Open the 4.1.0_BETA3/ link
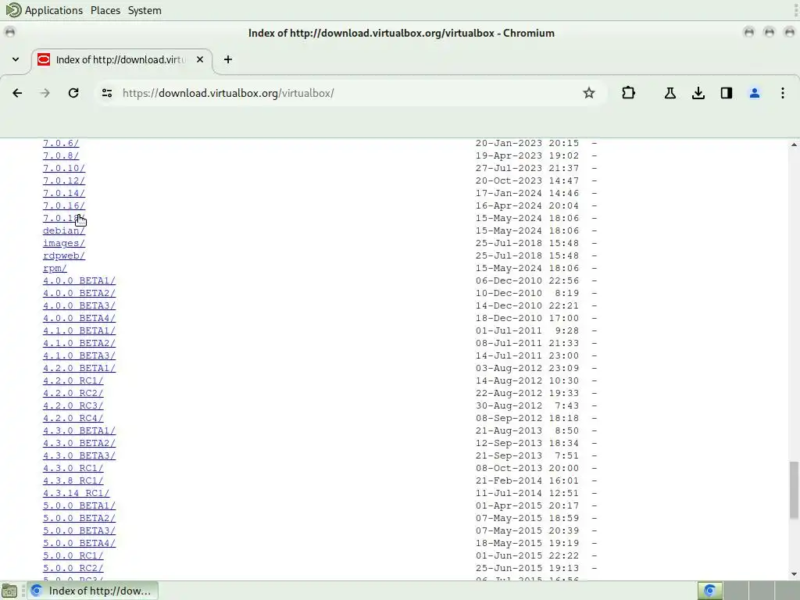 79,355
